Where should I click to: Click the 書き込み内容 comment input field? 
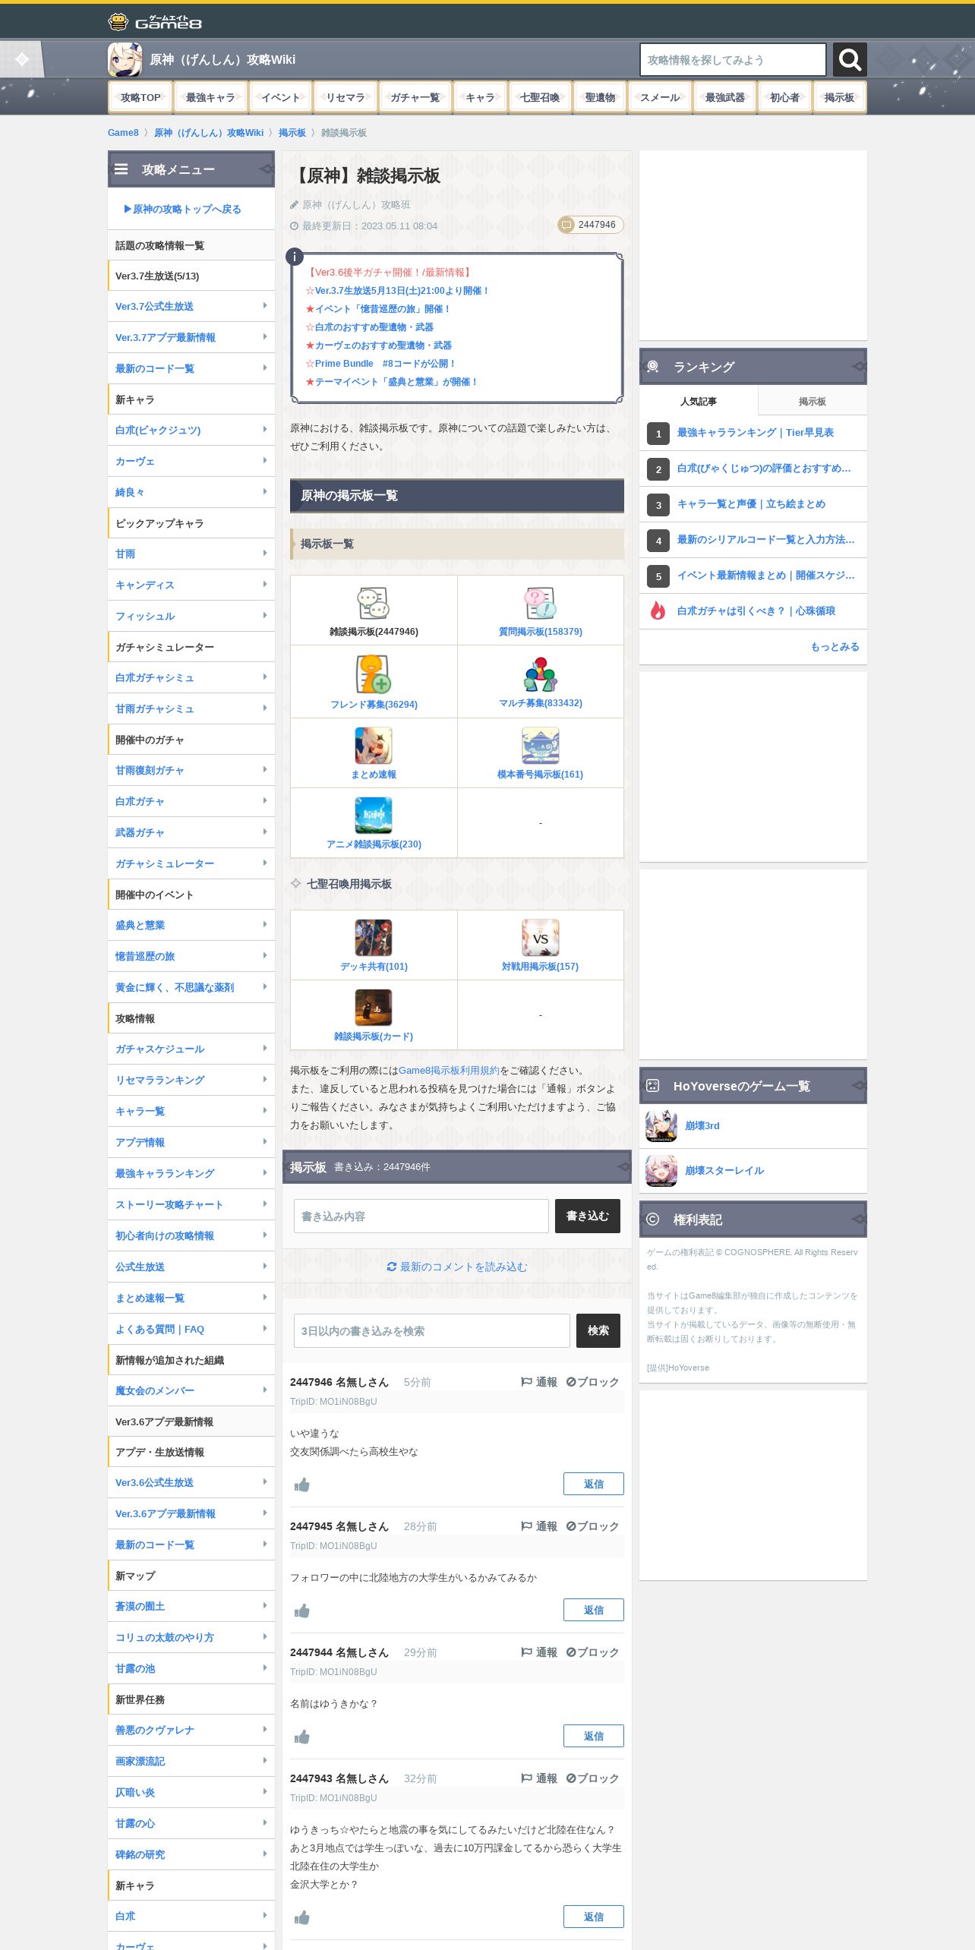pyautogui.click(x=421, y=1216)
